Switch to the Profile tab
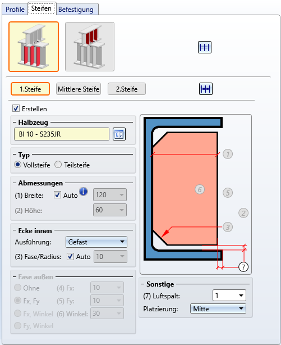Screen dimensions: 281x345 coord(15,10)
